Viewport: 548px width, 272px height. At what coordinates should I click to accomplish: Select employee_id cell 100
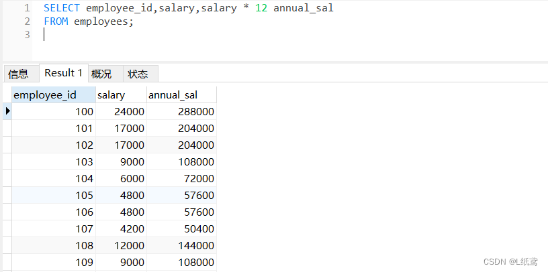[54, 112]
